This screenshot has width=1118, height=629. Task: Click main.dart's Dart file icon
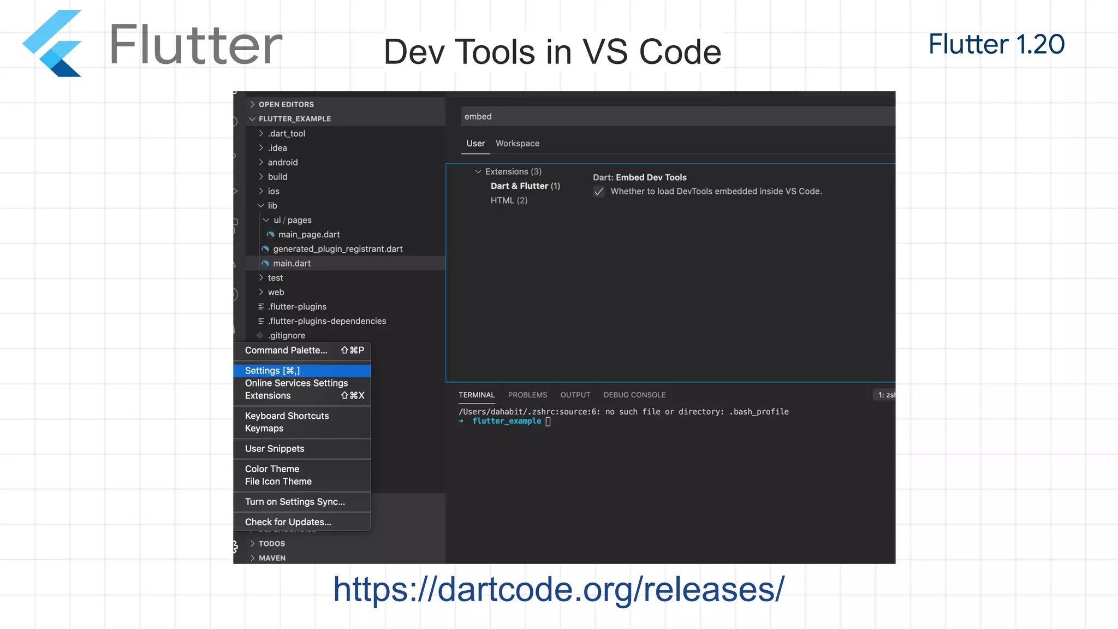(x=265, y=263)
